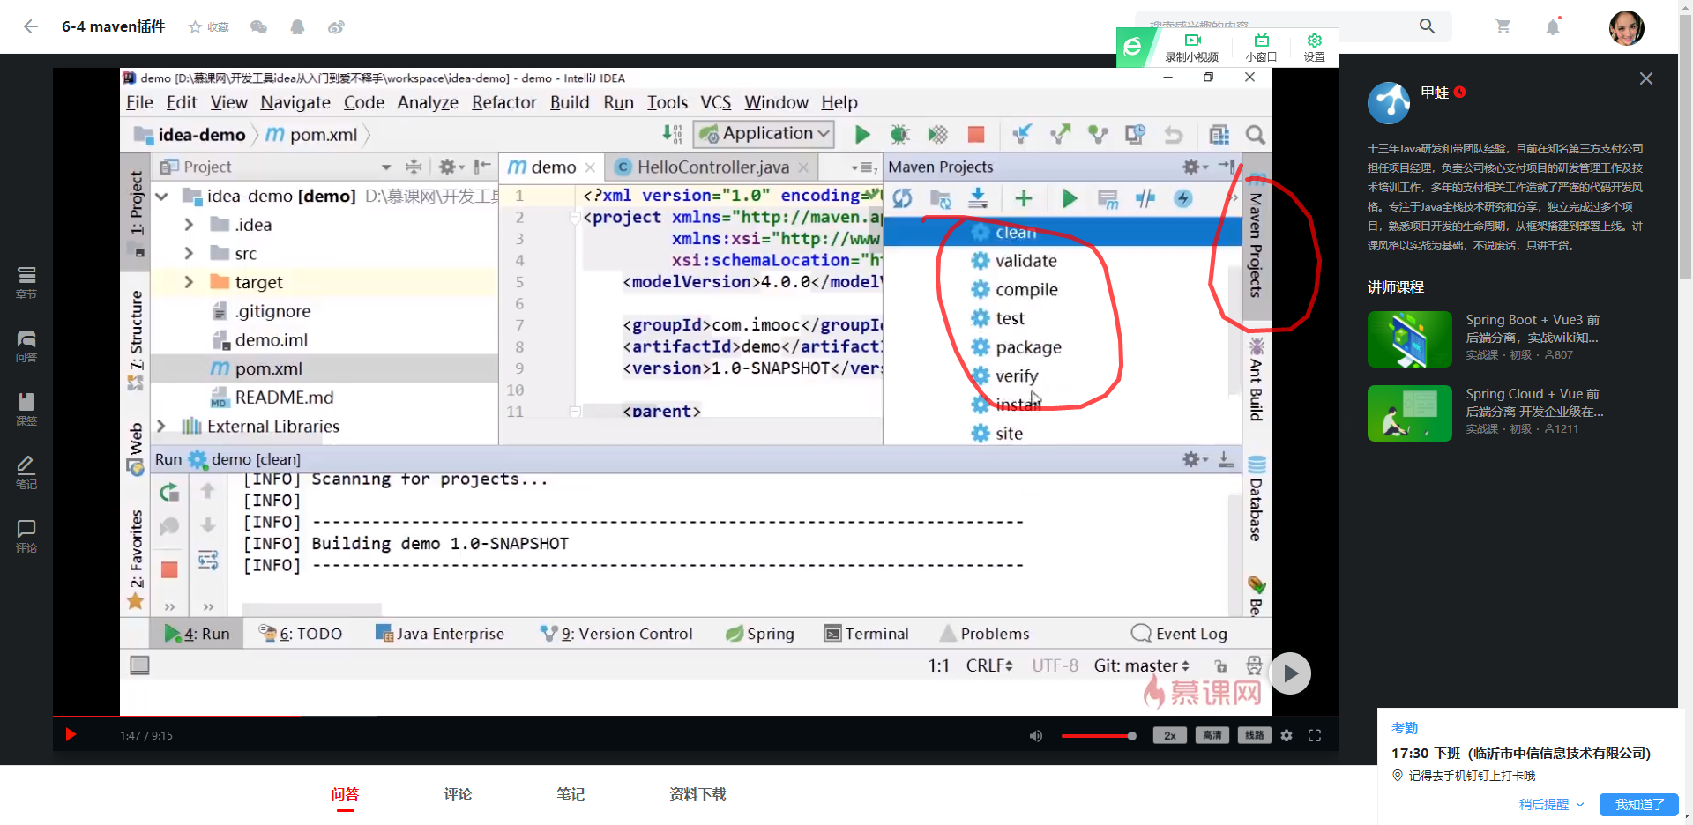Image resolution: width=1693 pixels, height=825 pixels.
Task: Open the notifications bell by the avatar
Action: [x=1553, y=26]
